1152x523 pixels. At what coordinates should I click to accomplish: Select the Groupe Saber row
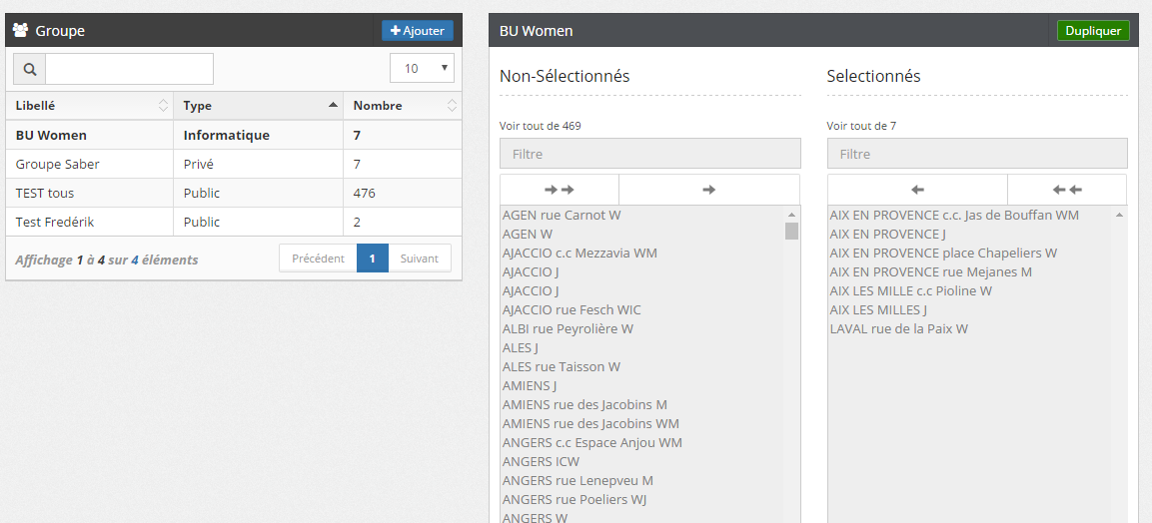[58, 164]
